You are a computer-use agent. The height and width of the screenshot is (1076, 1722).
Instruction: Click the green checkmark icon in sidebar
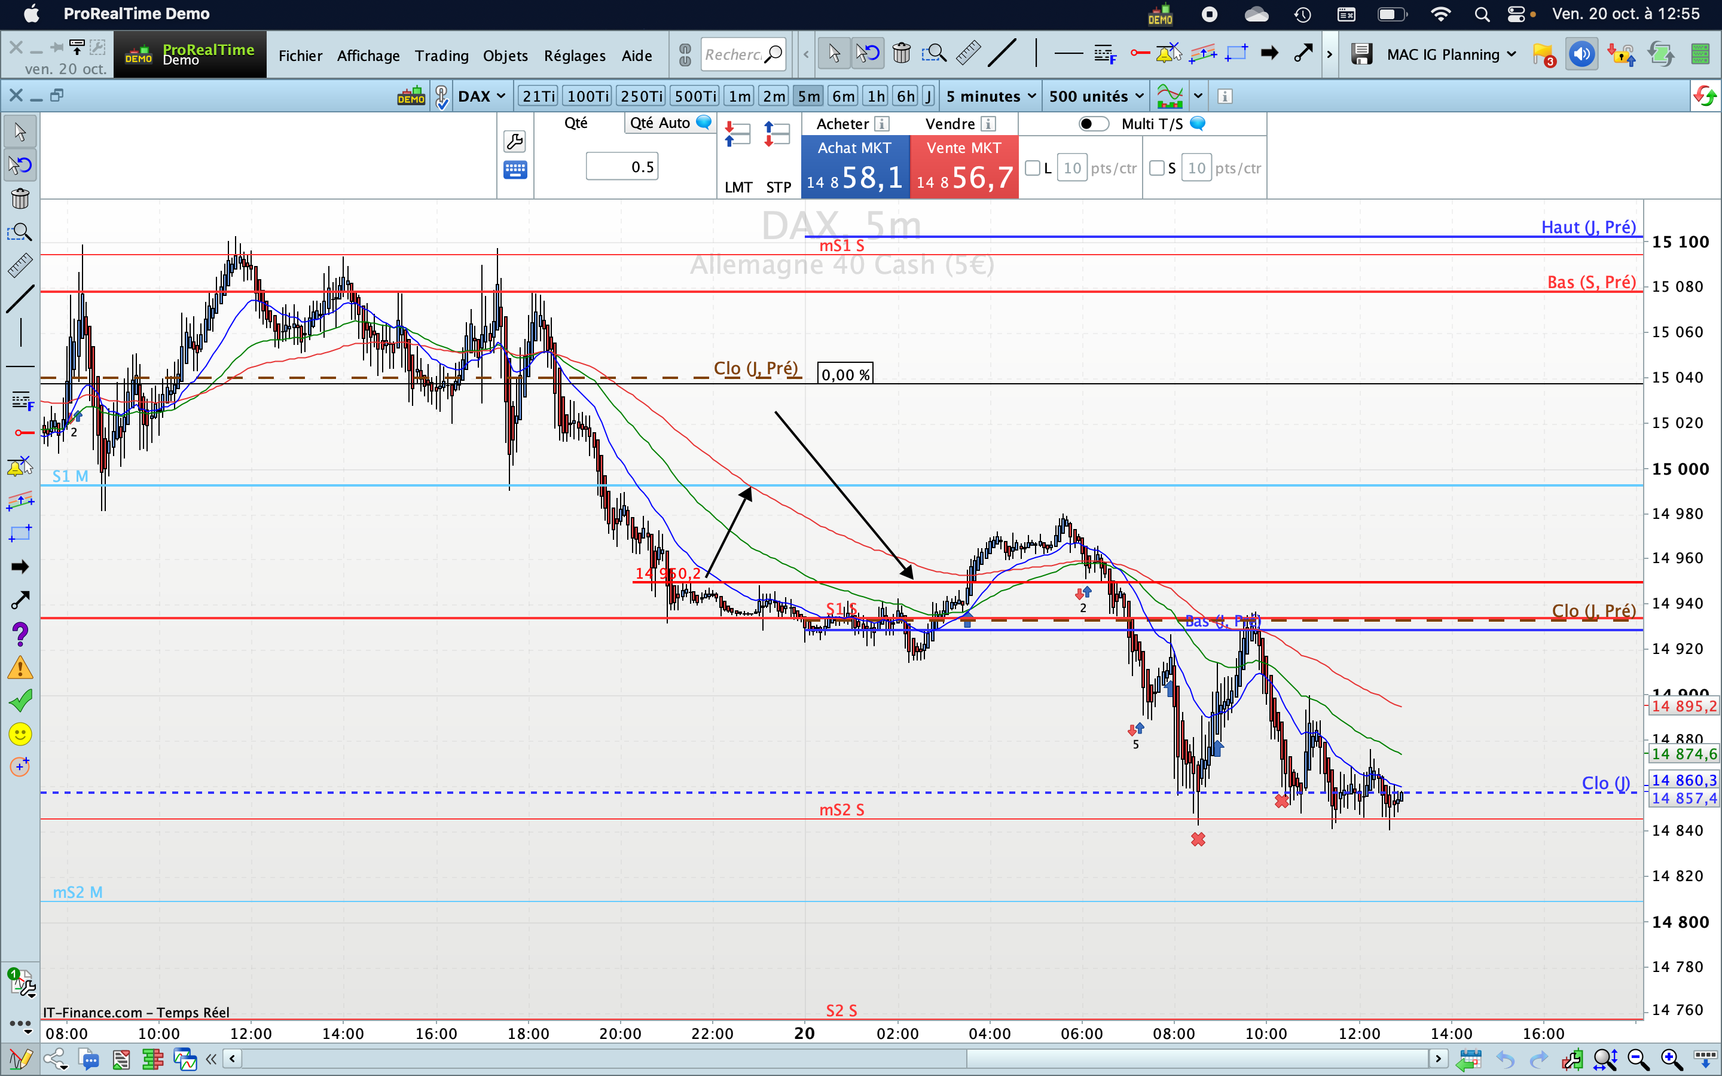point(20,701)
